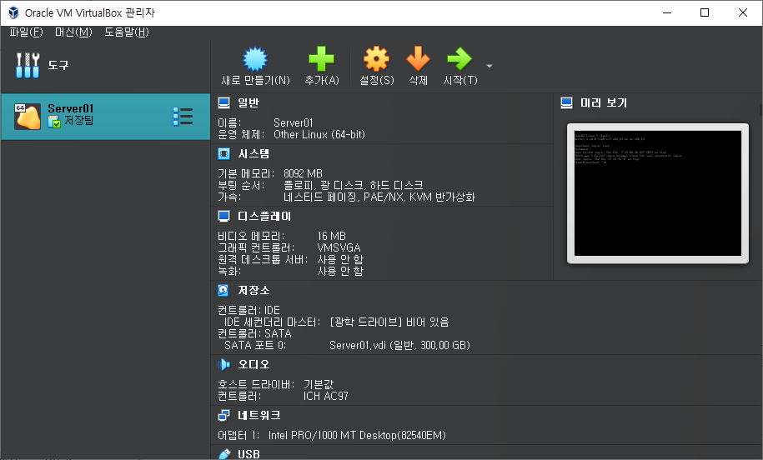Click the remote desktop 사용 안 함 value
The height and width of the screenshot is (460, 763).
tap(340, 259)
